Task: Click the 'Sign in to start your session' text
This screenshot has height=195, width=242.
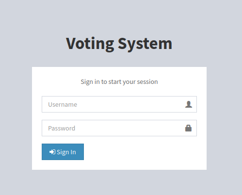Action: [119, 82]
